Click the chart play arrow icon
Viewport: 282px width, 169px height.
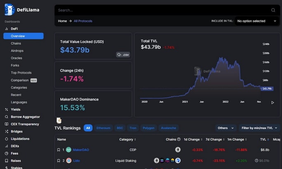(x=273, y=103)
